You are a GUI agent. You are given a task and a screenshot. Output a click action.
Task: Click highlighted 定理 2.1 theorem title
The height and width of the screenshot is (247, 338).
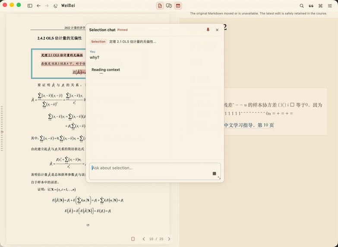point(62,55)
